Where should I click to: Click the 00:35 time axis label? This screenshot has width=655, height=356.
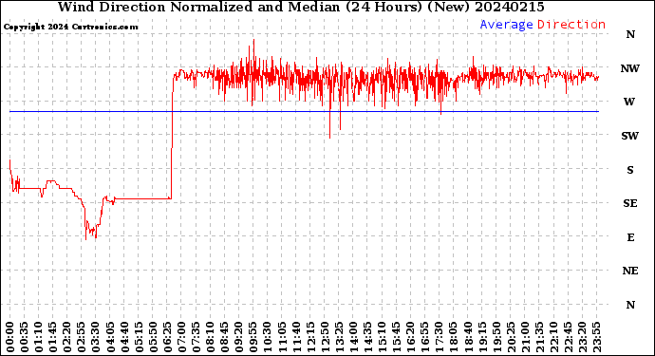point(25,337)
